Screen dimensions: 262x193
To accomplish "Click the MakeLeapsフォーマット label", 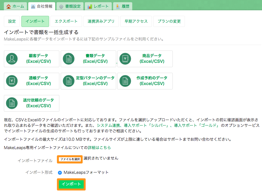I will pyautogui.click(x=86, y=172).
